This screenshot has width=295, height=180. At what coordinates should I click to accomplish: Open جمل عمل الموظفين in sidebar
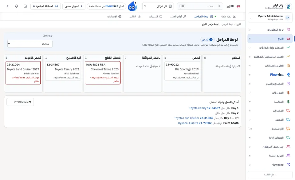(x=270, y=147)
